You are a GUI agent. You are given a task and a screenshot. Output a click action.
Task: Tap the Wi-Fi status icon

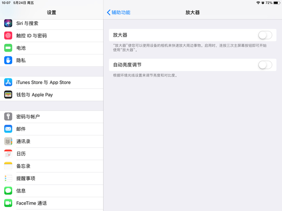258,3
